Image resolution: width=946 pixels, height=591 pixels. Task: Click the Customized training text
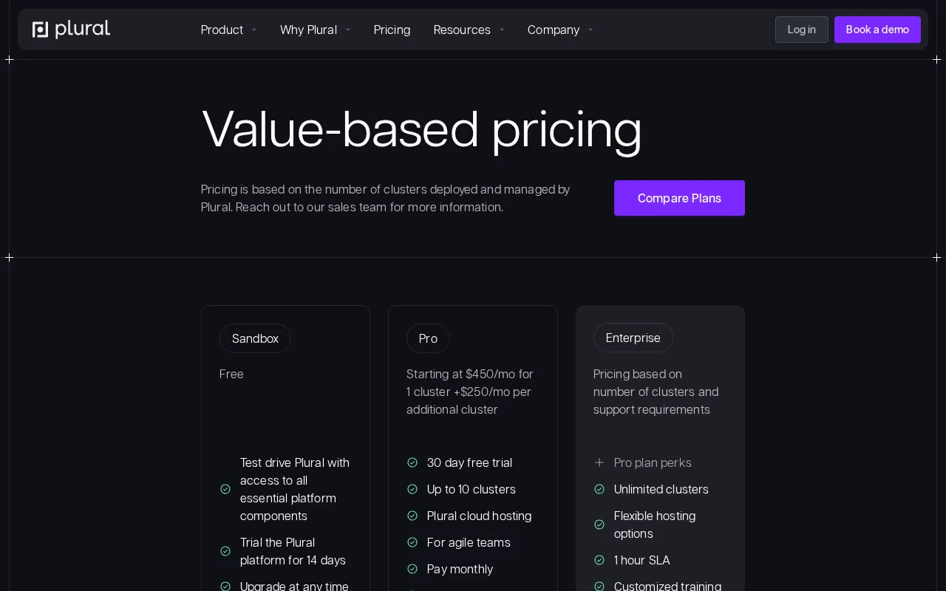pos(667,586)
